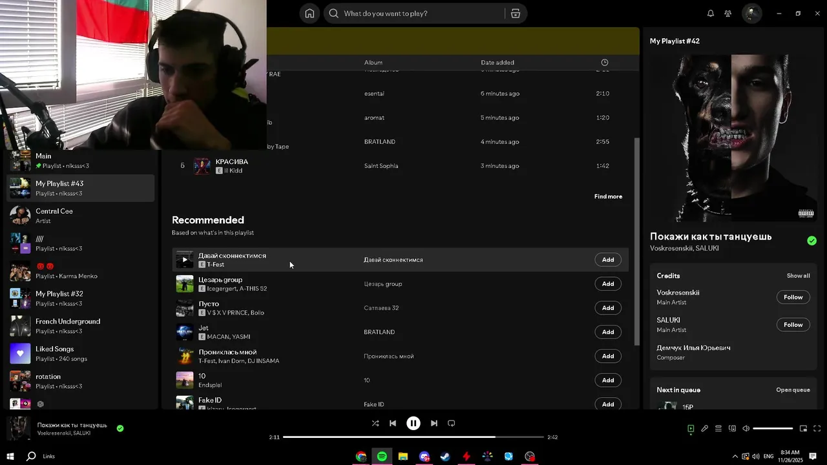The image size is (827, 465).
Task: Open the Queue icon
Action: pyautogui.click(x=718, y=428)
